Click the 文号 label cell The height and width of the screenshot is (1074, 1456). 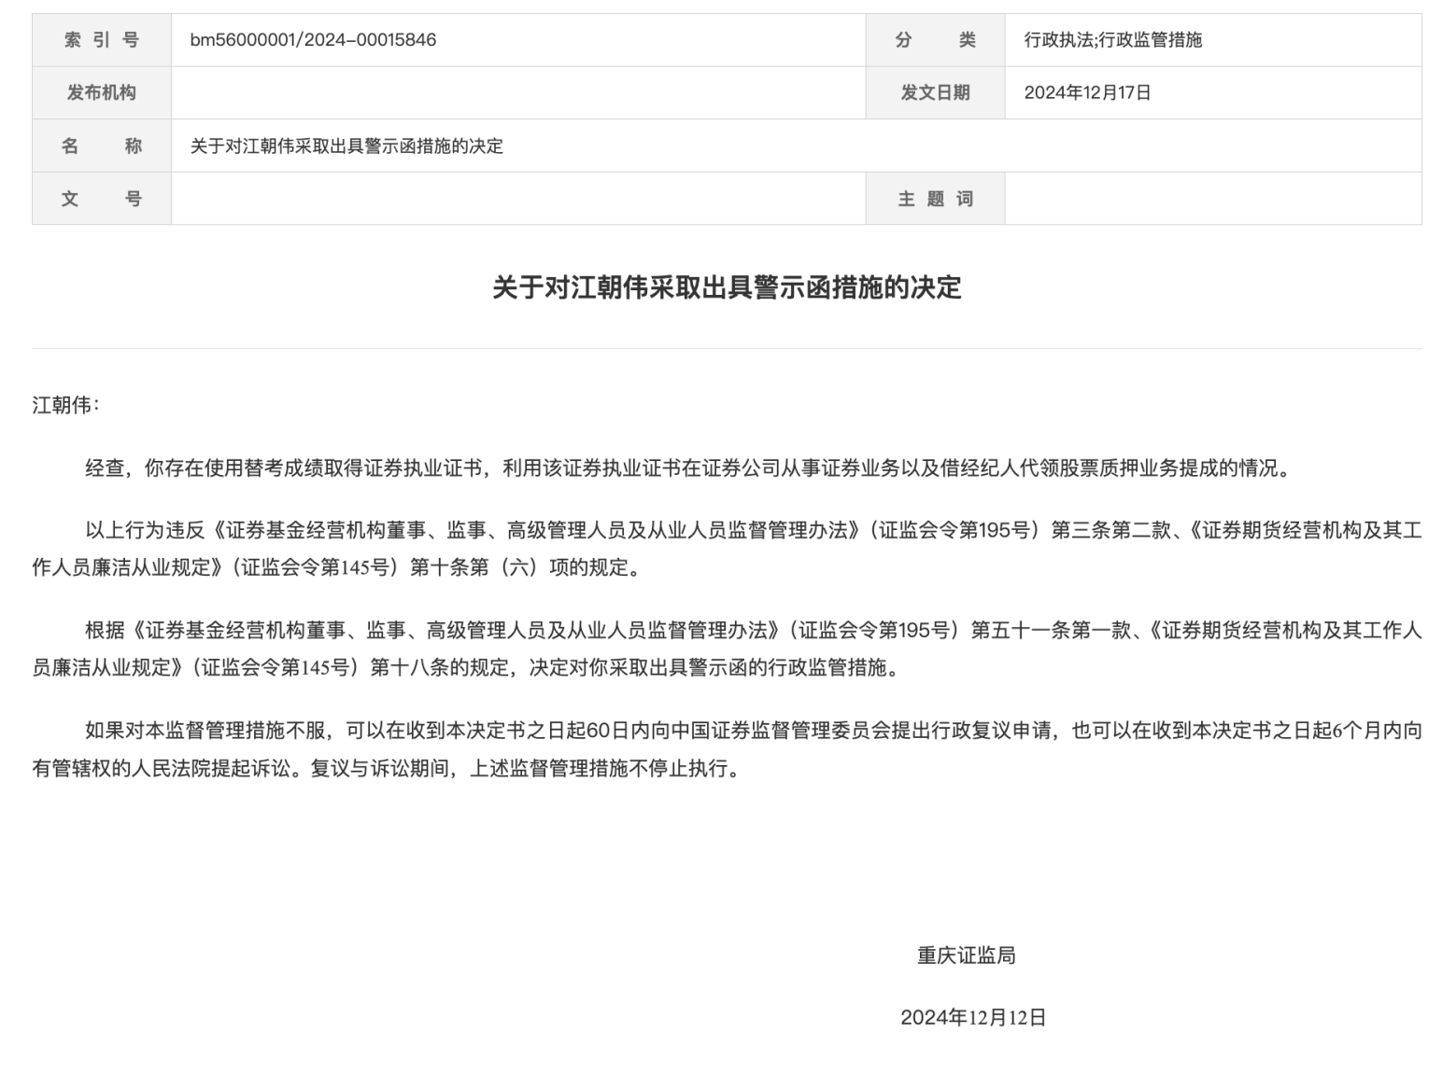101,199
